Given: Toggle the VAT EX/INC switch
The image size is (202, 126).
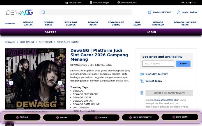Looking at the screenshot, I should pos(191,3).
